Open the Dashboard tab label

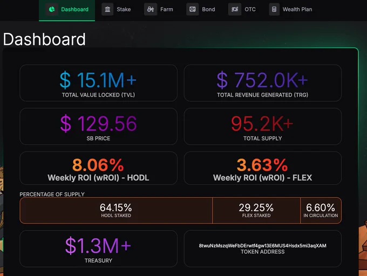click(x=74, y=9)
